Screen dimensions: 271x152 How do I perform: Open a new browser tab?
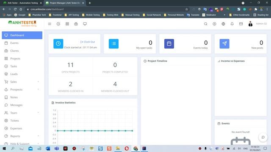[90, 3]
